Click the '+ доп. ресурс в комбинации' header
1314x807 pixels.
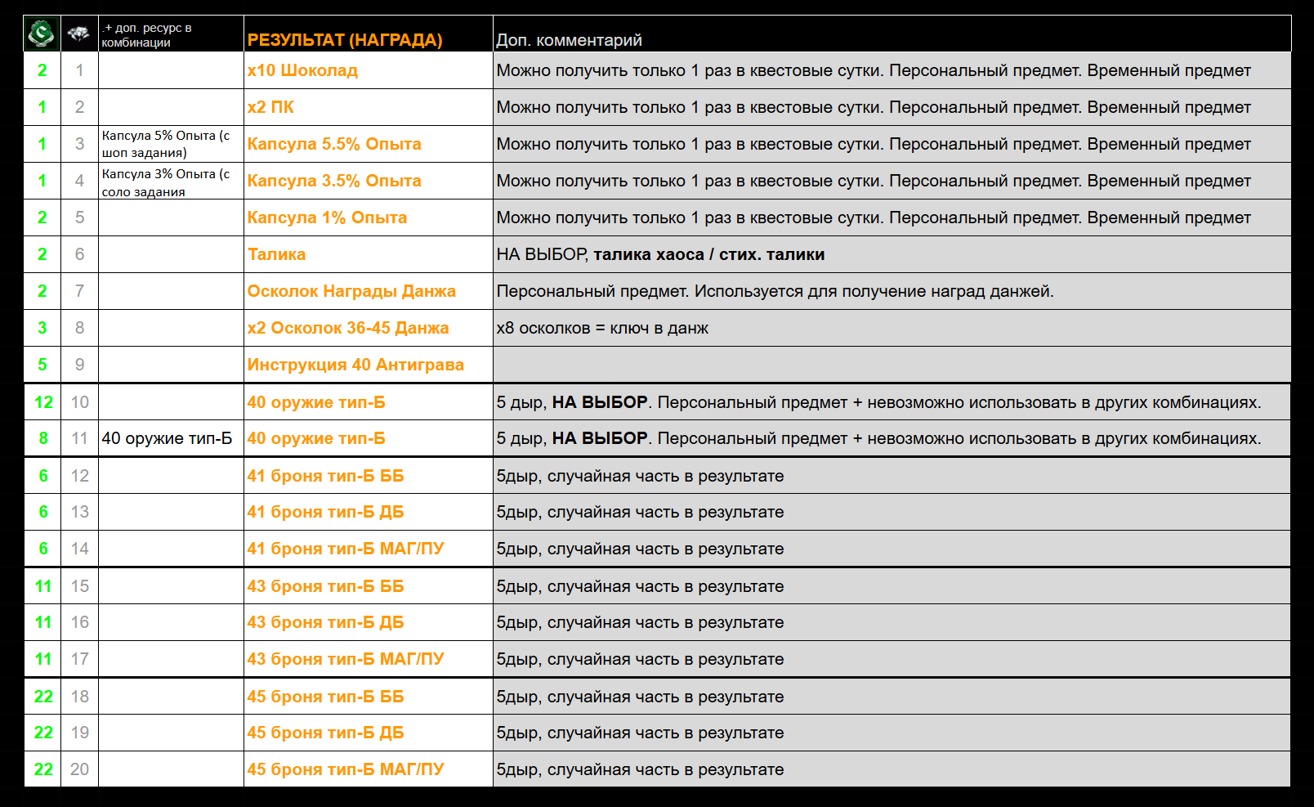(147, 34)
